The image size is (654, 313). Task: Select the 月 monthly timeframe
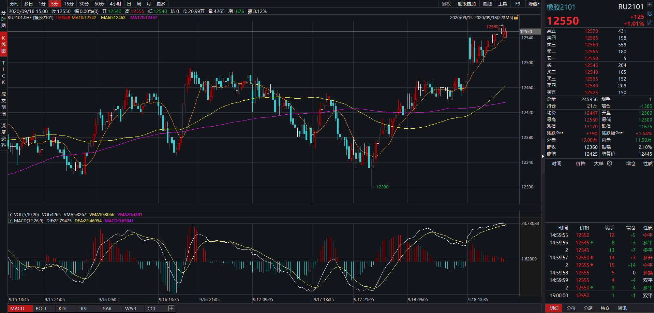coord(149,4)
